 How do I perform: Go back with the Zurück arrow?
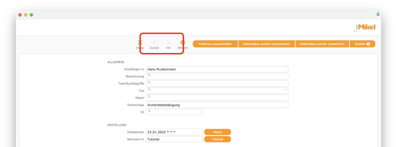pos(154,43)
